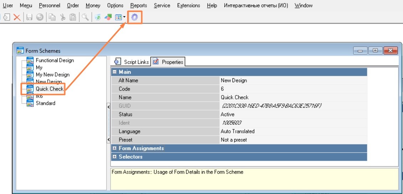This screenshot has width=403, height=194.
Task: Click the clipboard paste icon
Action: click(73, 17)
